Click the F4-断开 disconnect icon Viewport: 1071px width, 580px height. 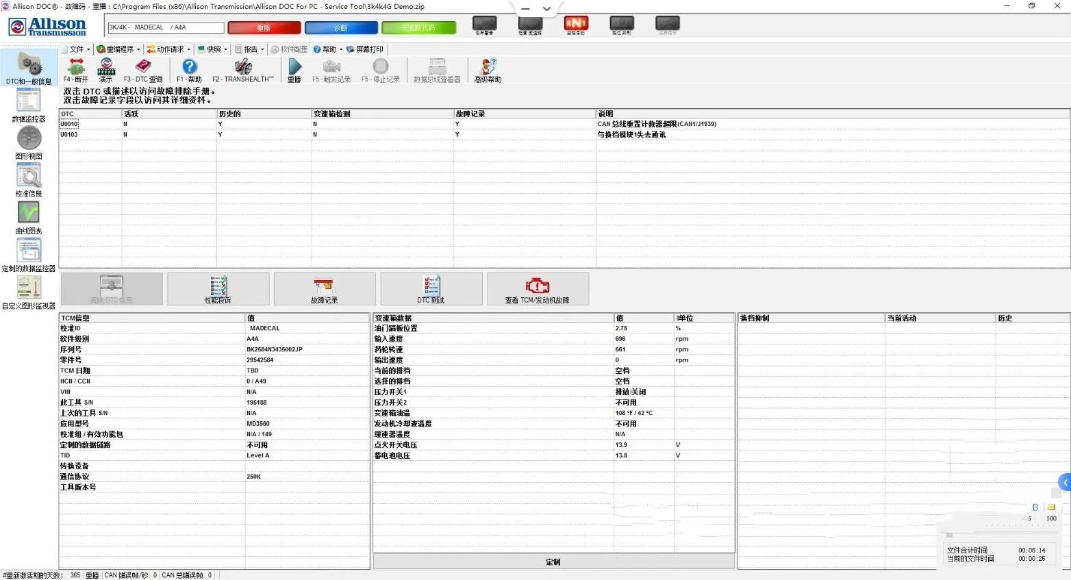click(x=76, y=70)
